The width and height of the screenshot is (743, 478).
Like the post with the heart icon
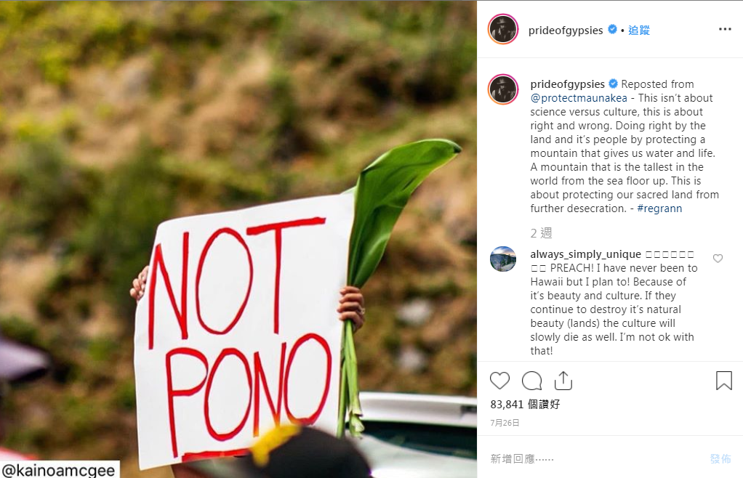pyautogui.click(x=499, y=381)
